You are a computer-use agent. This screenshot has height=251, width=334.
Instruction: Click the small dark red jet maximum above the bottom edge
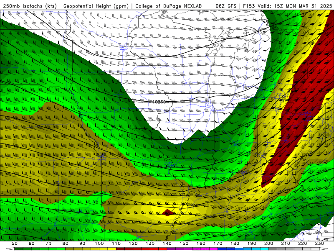tap(167, 213)
